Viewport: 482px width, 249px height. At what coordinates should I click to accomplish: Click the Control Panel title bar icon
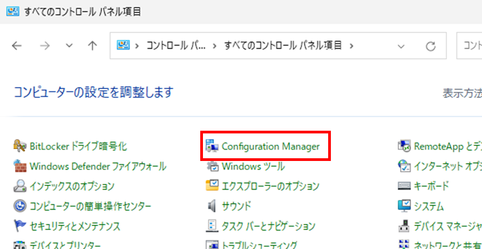click(x=12, y=12)
